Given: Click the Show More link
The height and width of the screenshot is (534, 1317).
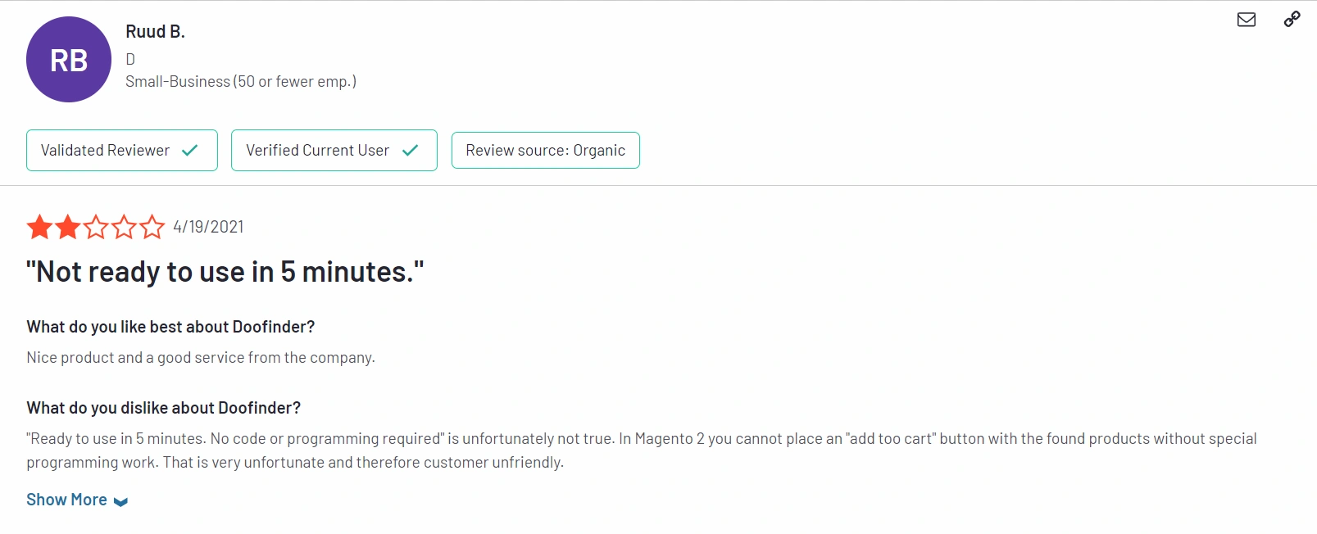Looking at the screenshot, I should pyautogui.click(x=66, y=500).
